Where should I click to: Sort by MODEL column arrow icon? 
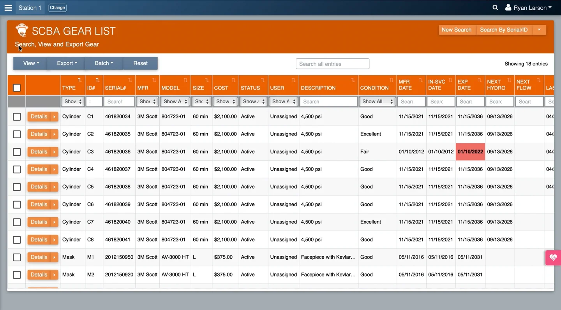tap(185, 80)
